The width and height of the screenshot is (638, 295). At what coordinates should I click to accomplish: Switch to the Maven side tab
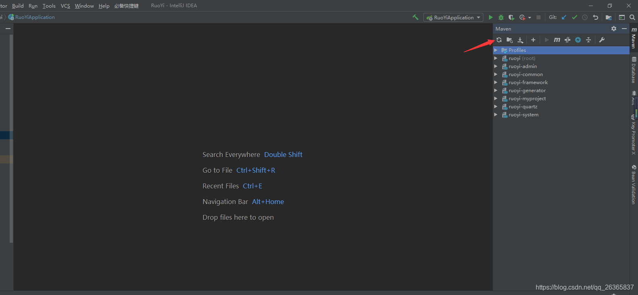pyautogui.click(x=634, y=38)
